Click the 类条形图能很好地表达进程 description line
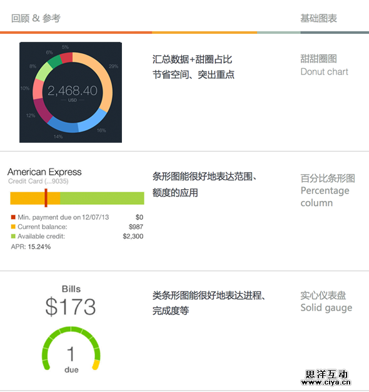Screen dimensions: 369x392 click(209, 296)
